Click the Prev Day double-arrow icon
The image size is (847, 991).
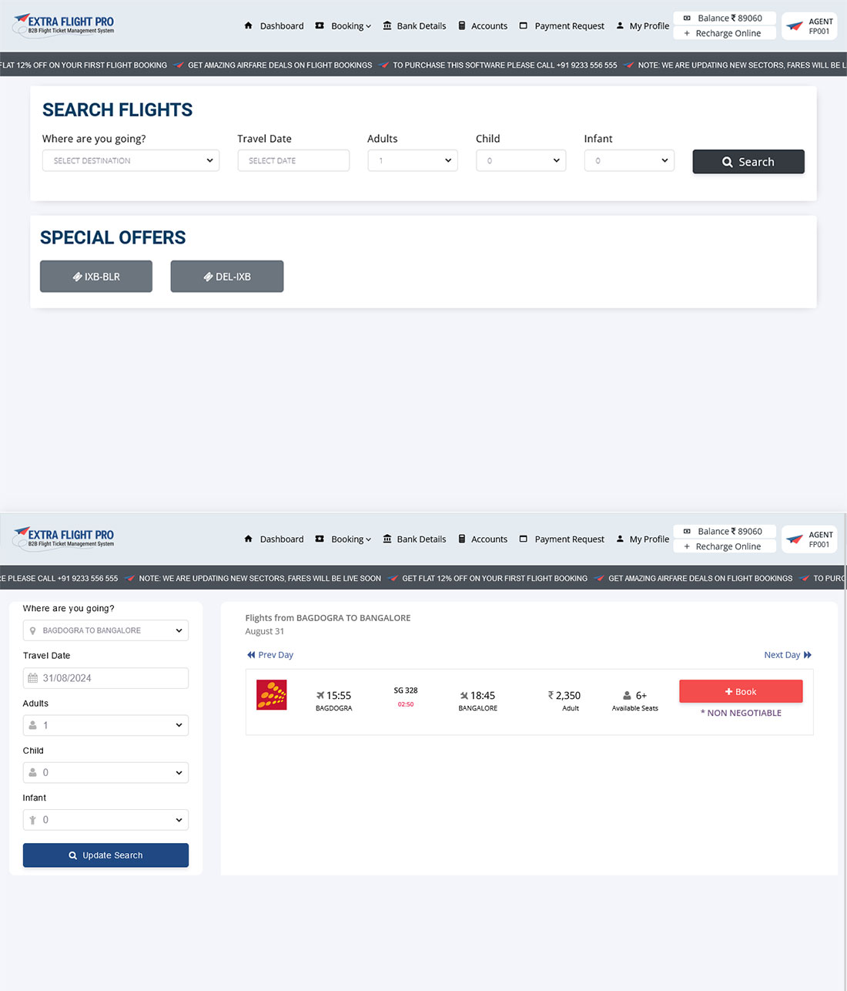[251, 655]
